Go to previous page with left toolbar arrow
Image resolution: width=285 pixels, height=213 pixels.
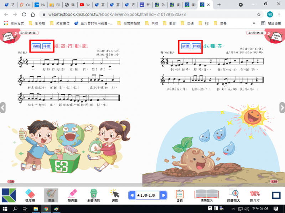click(132, 195)
